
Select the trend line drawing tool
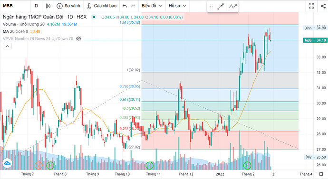tap(221, 7)
